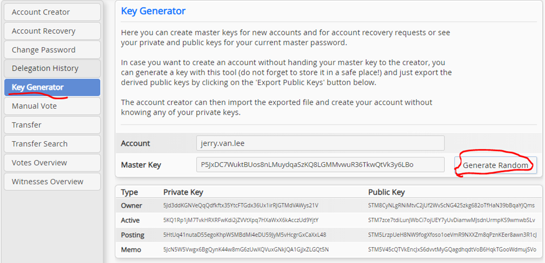Select the Active private key value
Screen dimensions: 545x263
(x=241, y=220)
